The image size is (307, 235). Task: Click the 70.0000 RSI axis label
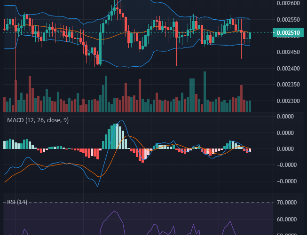coord(287,202)
